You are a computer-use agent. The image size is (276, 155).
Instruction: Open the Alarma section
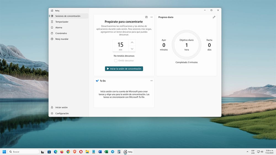click(x=69, y=28)
